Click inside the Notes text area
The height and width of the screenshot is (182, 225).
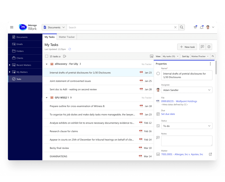pyautogui.click(x=187, y=141)
